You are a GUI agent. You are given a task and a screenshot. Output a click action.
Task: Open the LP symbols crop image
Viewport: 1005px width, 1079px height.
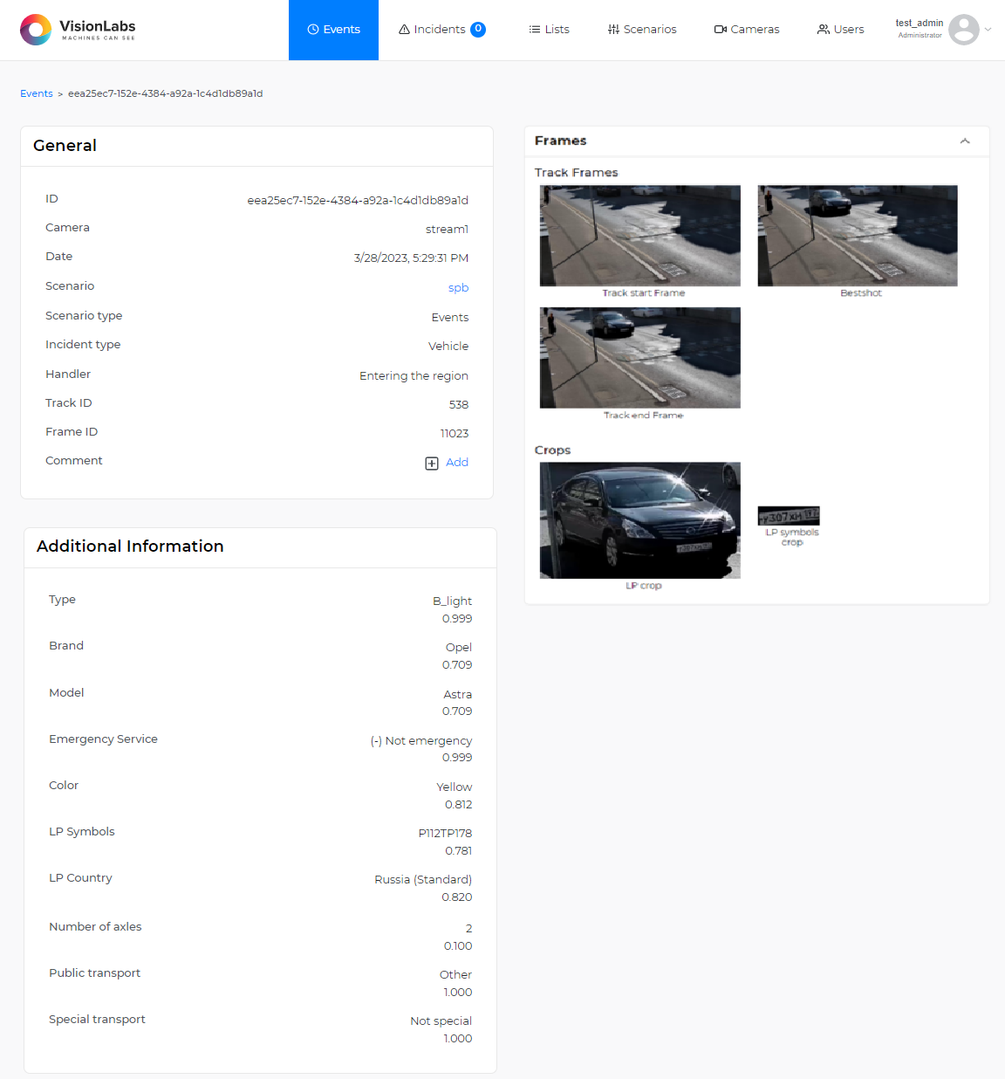tap(789, 516)
